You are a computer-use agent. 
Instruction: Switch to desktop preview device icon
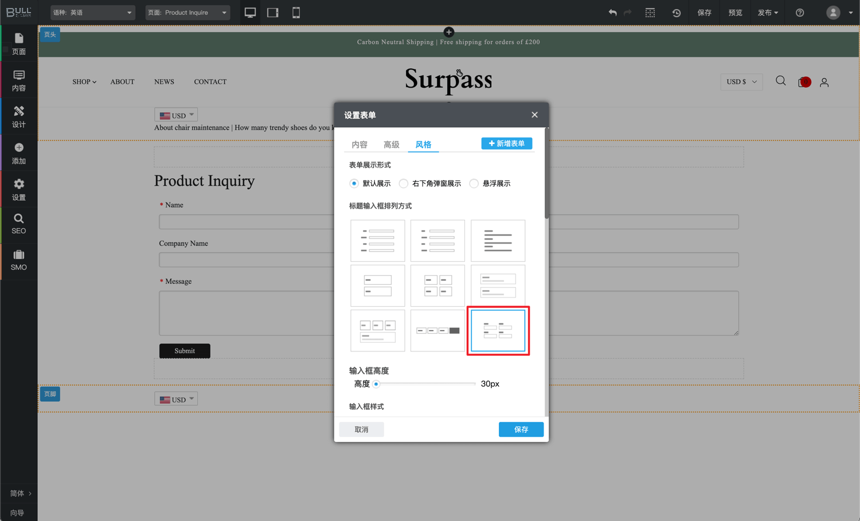pos(250,13)
